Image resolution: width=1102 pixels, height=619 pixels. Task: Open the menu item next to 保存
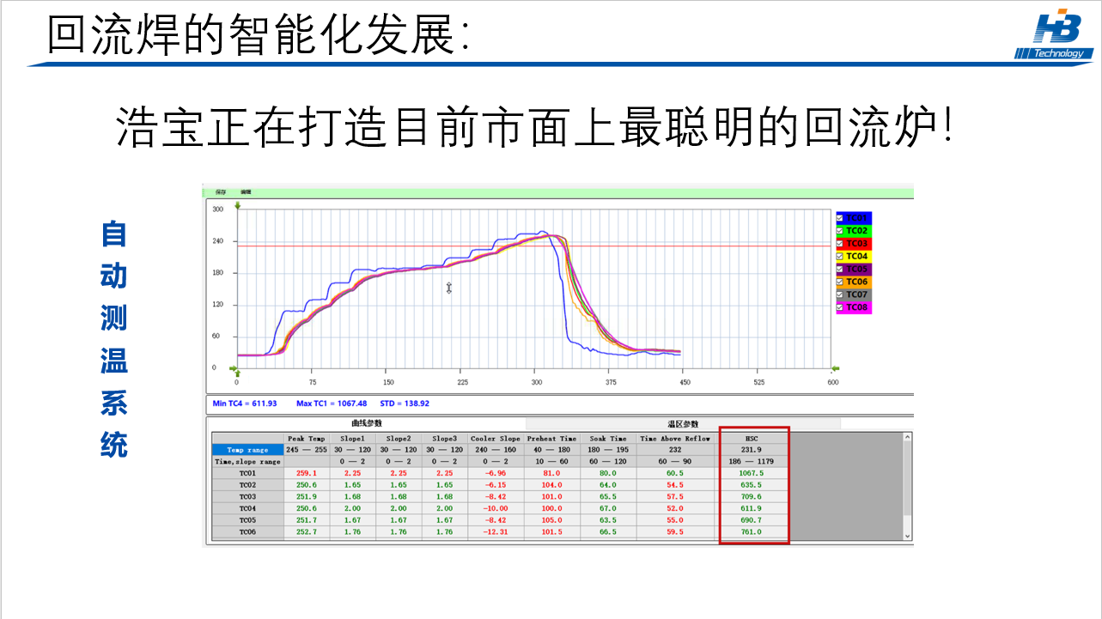pyautogui.click(x=245, y=191)
